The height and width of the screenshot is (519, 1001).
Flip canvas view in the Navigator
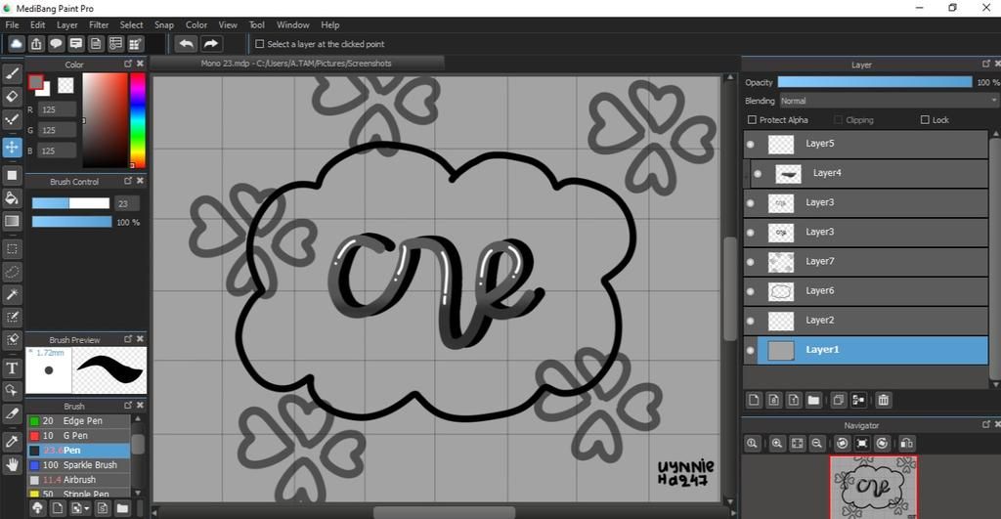tap(906, 443)
